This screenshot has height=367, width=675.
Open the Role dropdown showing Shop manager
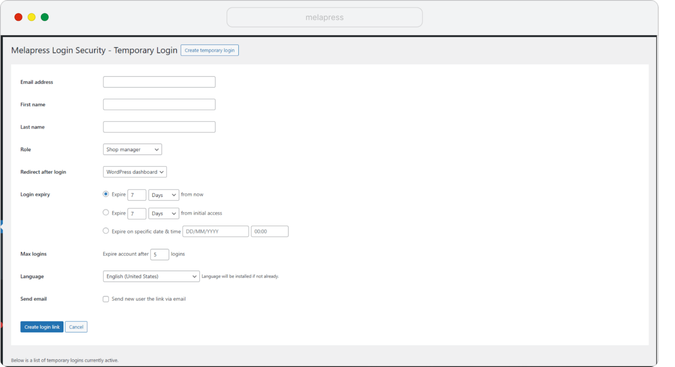point(132,149)
